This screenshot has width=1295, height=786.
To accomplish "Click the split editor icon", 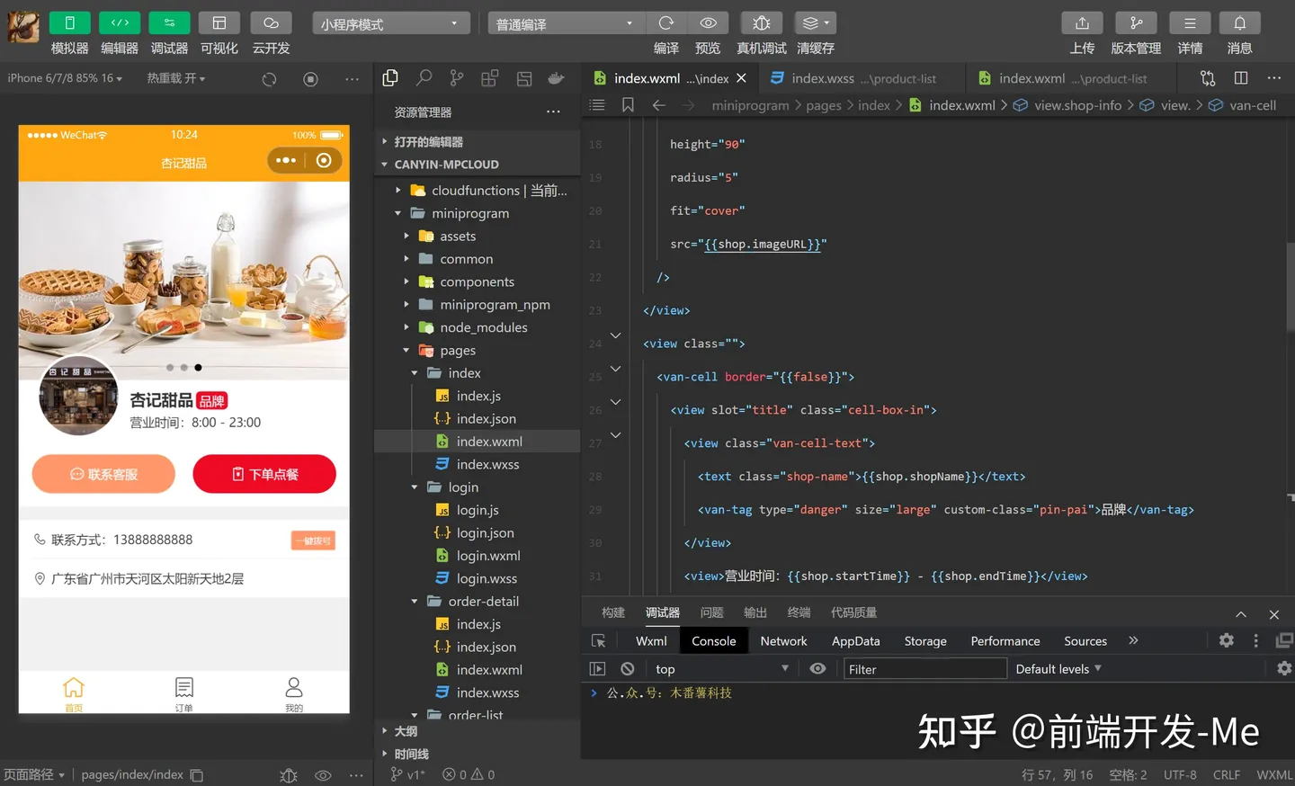I will (x=1241, y=78).
